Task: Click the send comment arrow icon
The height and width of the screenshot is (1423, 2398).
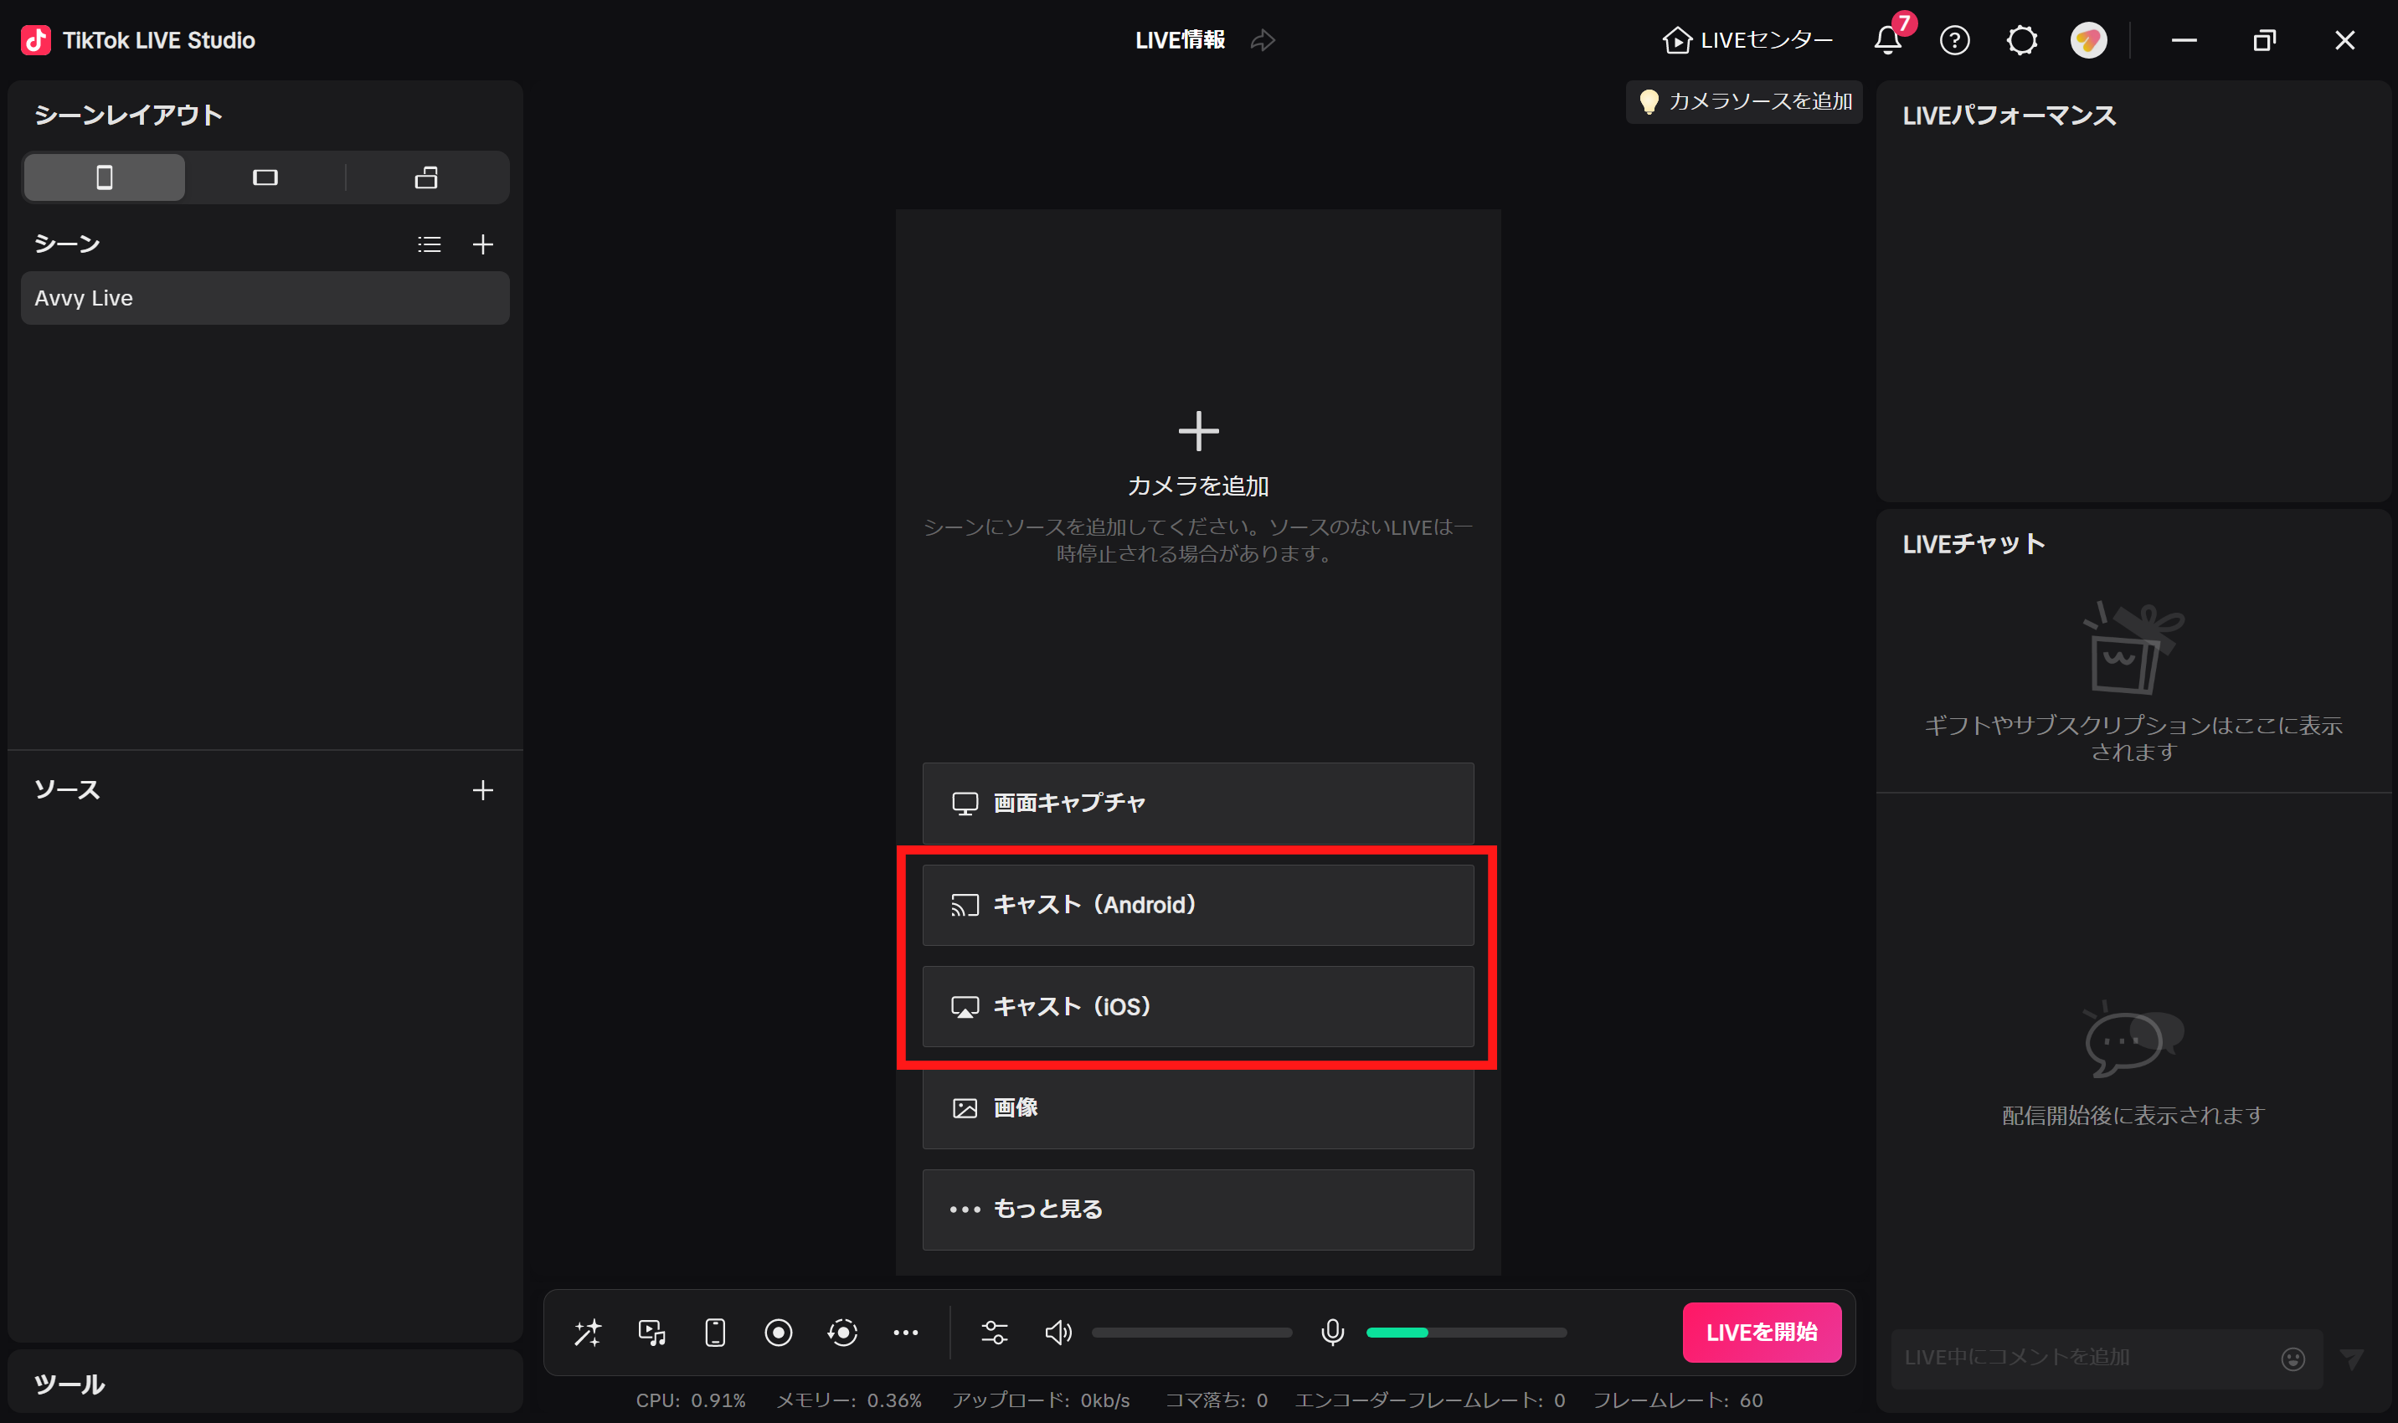Action: click(2352, 1359)
